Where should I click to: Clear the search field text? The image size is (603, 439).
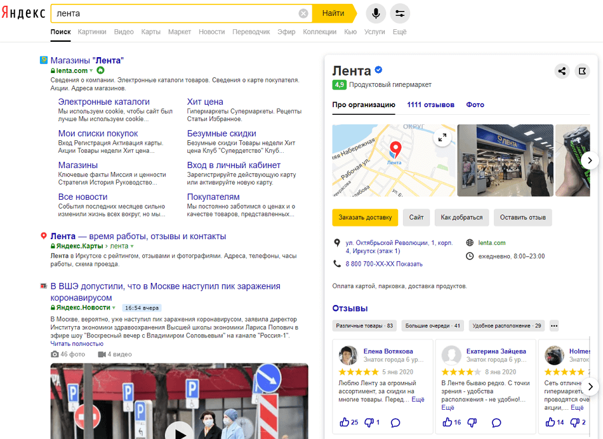pos(303,13)
